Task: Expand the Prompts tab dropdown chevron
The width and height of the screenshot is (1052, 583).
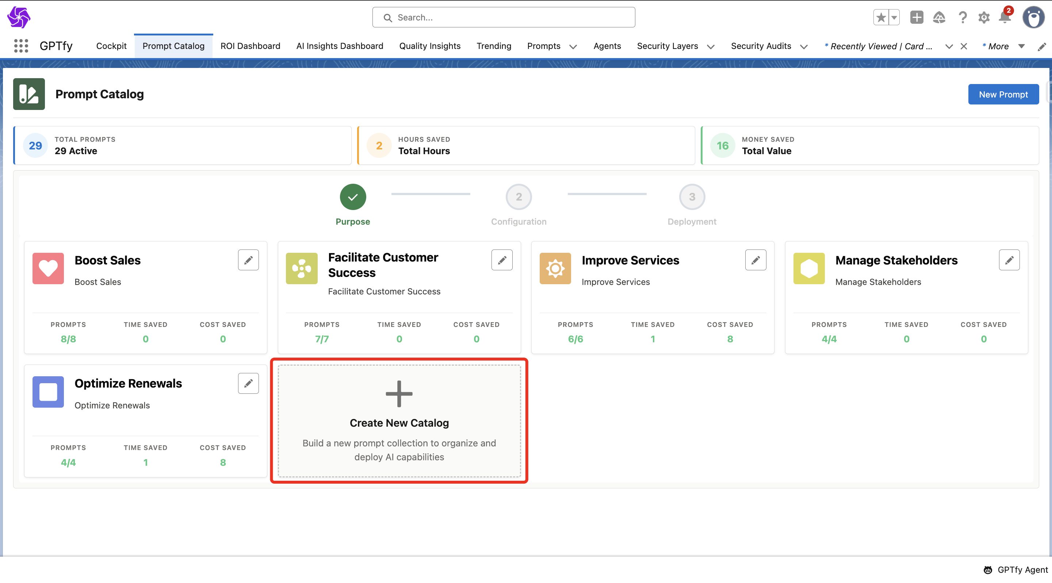Action: (573, 47)
